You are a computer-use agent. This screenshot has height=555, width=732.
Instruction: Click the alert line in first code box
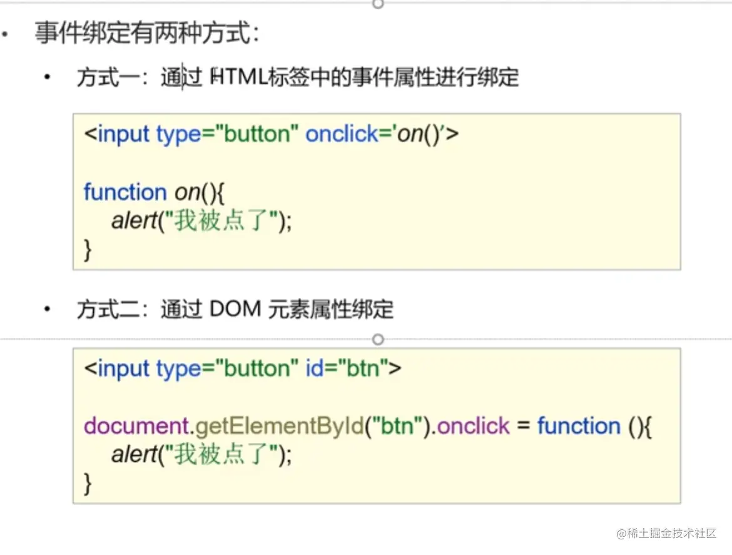point(201,220)
